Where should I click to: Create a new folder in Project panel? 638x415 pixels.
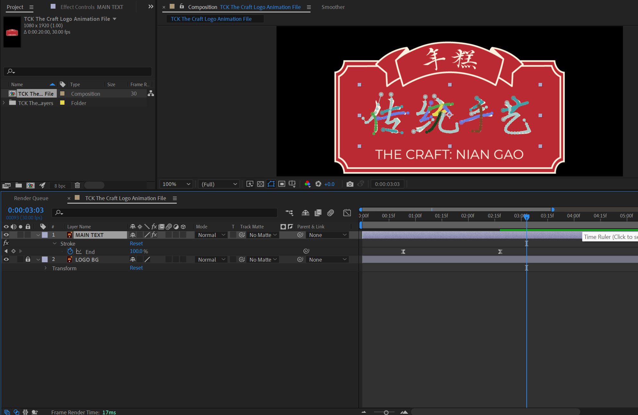coord(19,185)
